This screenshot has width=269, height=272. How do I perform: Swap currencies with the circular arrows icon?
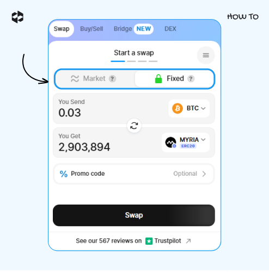(134, 126)
